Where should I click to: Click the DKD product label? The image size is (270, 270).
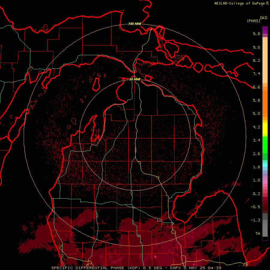coord(264,18)
